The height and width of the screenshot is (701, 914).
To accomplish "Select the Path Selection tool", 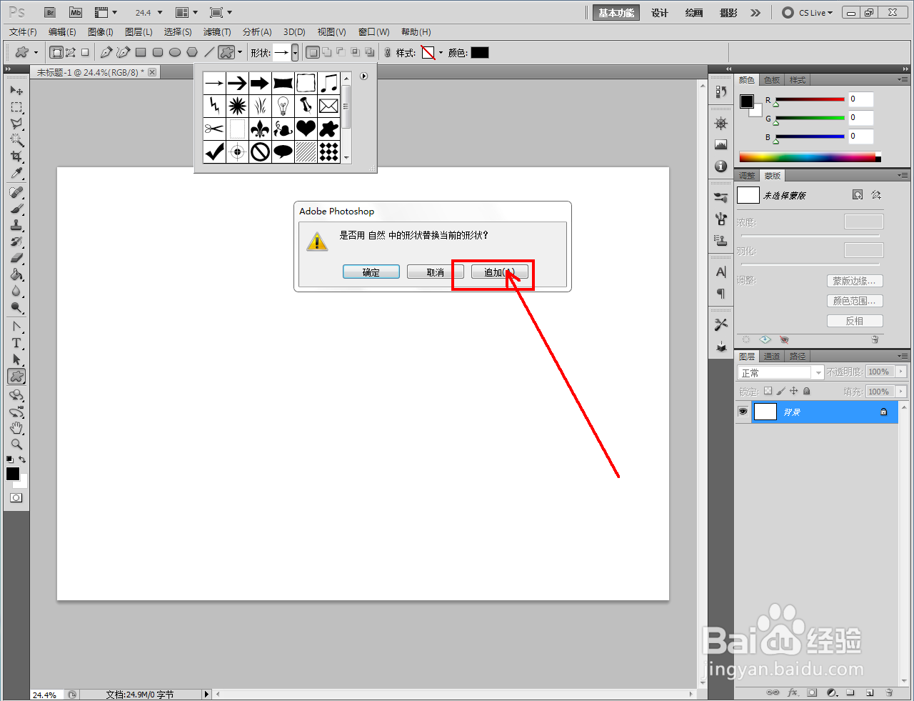I will (x=16, y=359).
